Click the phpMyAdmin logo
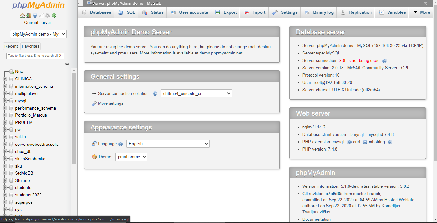437x223 pixels. point(38,6)
